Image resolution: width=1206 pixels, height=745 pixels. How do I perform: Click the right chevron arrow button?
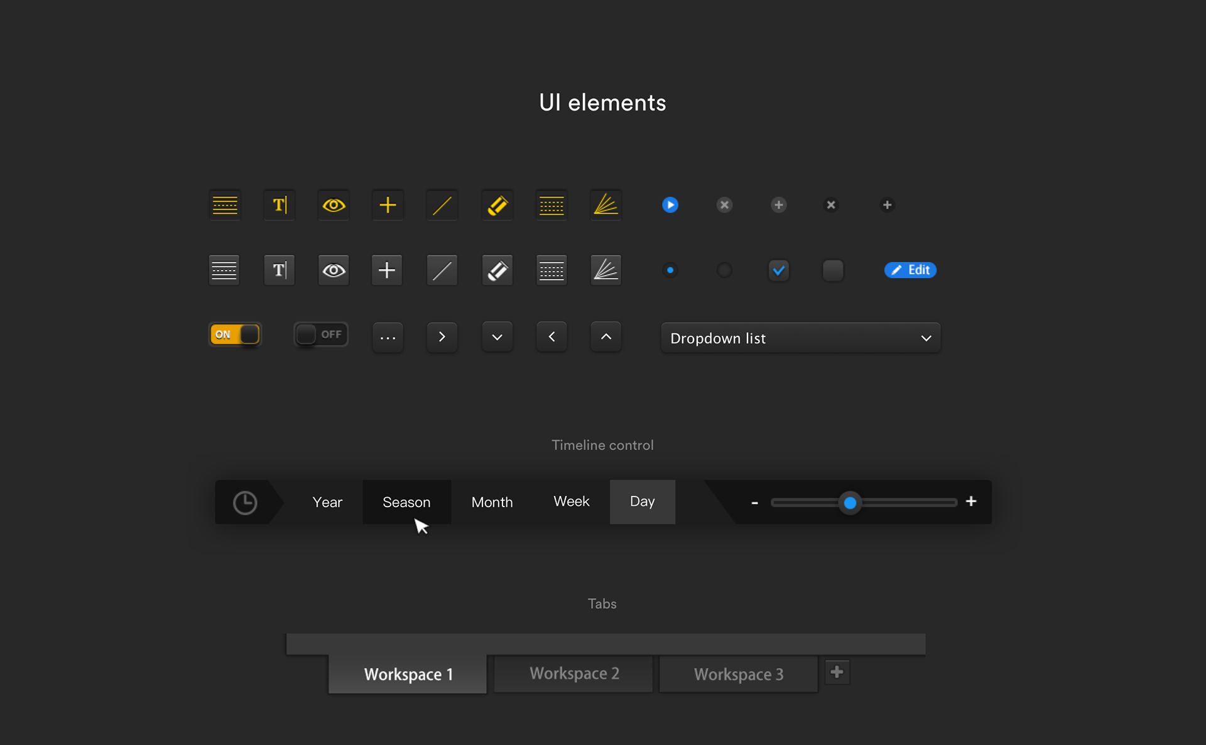(x=442, y=337)
